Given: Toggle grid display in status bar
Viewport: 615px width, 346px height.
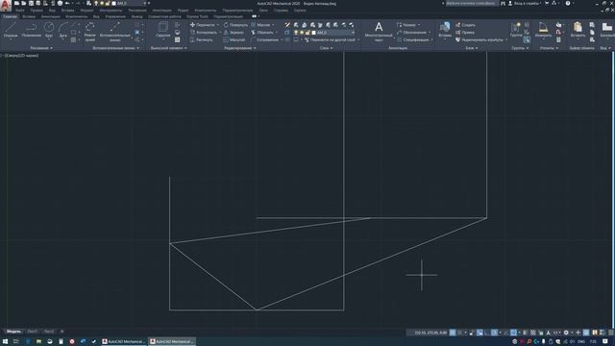Looking at the screenshot, I should click(x=453, y=333).
